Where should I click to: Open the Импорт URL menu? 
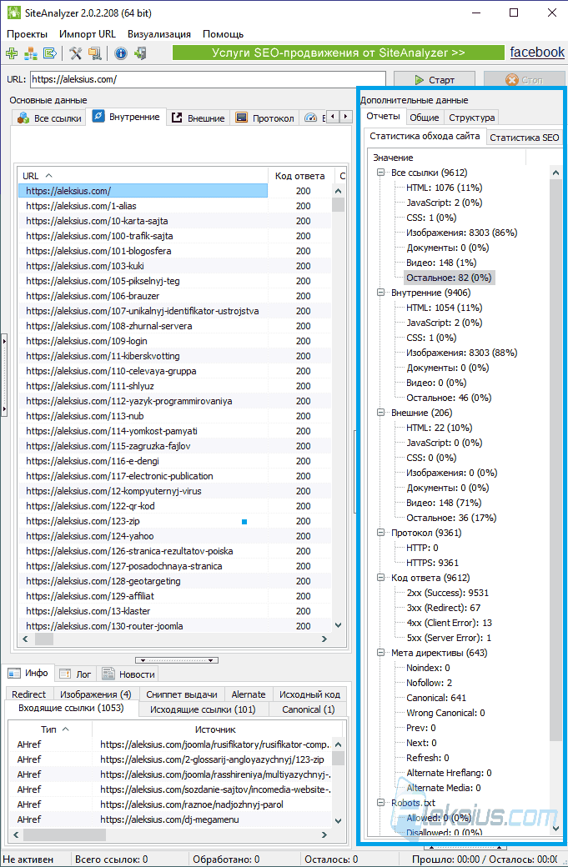[x=88, y=34]
